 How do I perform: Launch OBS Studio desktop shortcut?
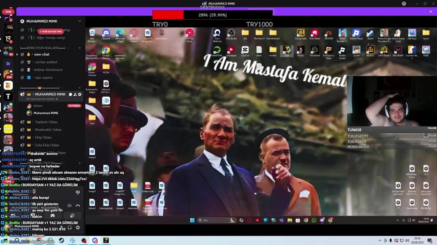[231, 34]
